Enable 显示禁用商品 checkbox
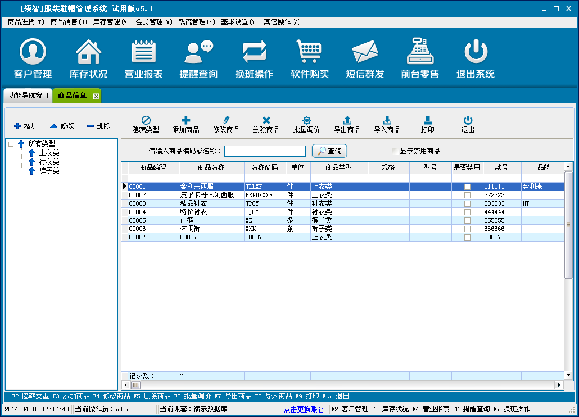The width and height of the screenshot is (579, 417). pyautogui.click(x=395, y=151)
